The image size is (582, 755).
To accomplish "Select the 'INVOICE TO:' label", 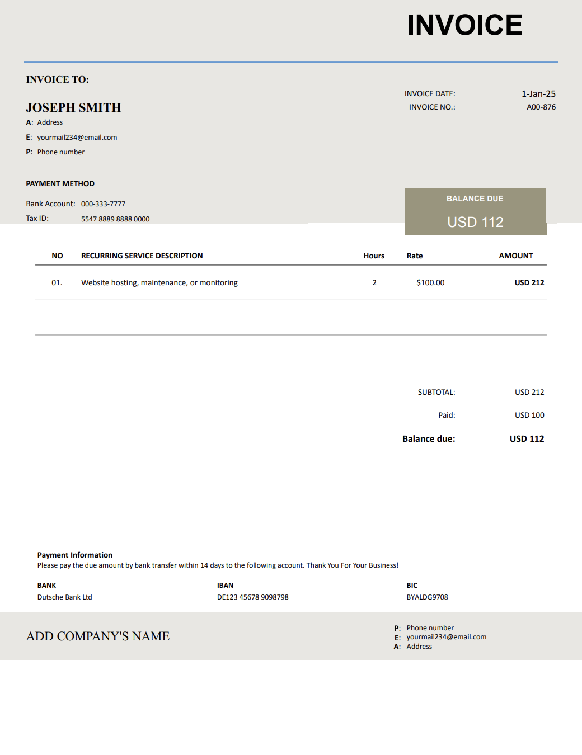I will point(57,79).
